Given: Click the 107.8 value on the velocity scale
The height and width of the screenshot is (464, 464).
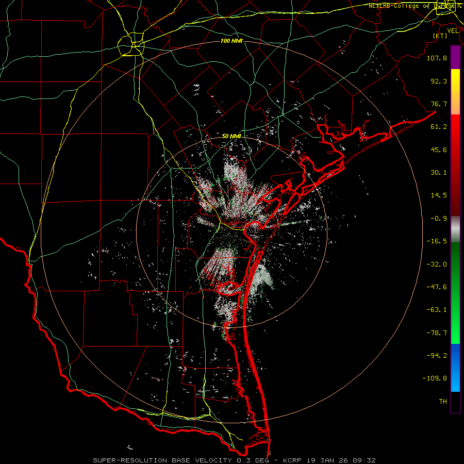Looking at the screenshot, I should pos(437,58).
